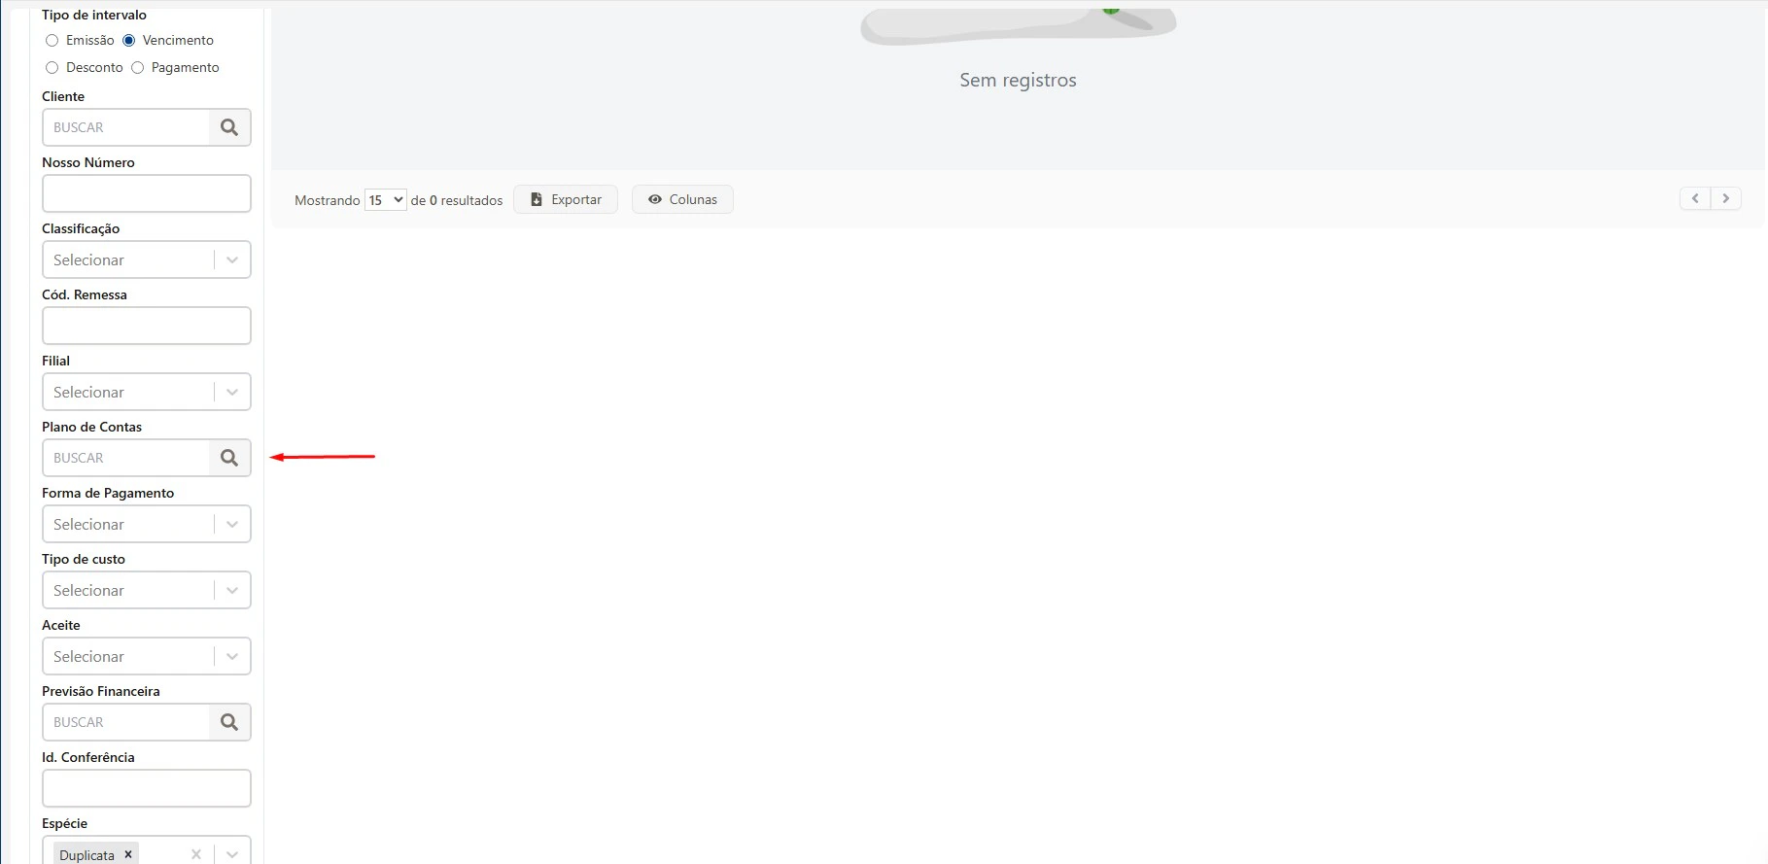Go to previous results page arrow
The width and height of the screenshot is (1768, 864).
[x=1695, y=198]
